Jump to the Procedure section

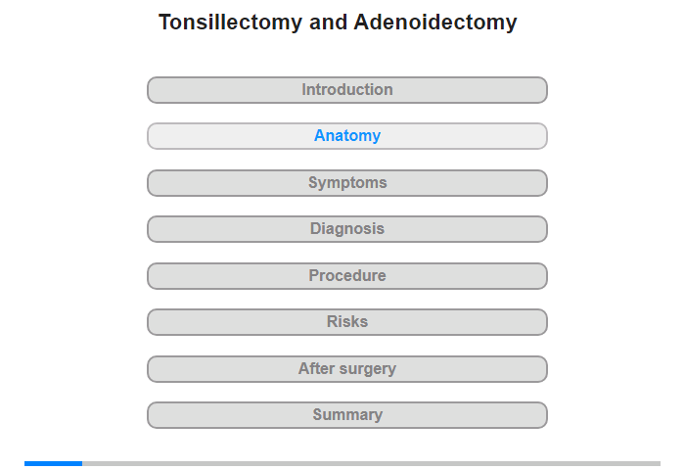347,276
